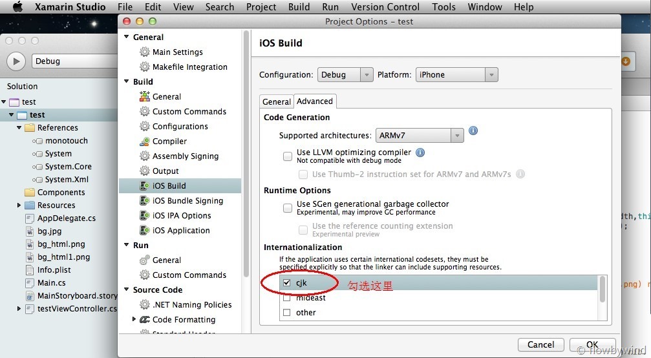This screenshot has height=358, width=651.
Task: Click the Assembly Signing gear icon
Action: (144, 156)
